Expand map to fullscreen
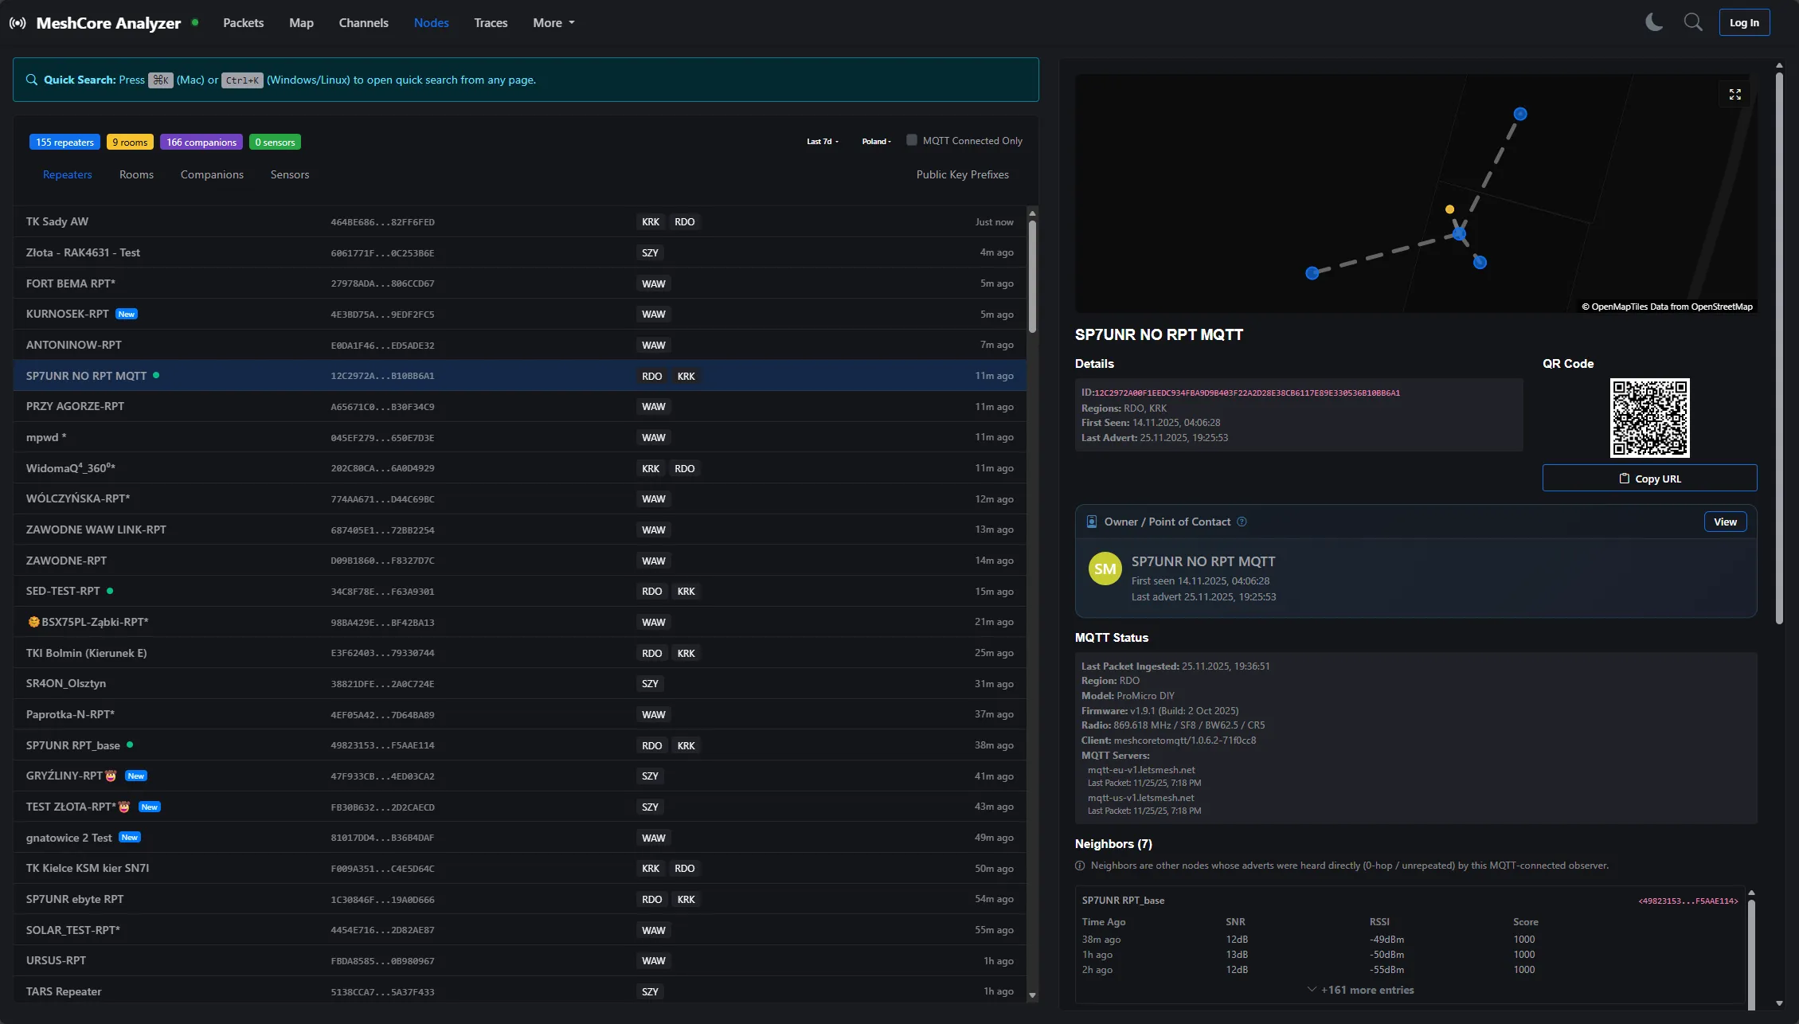 pos(1734,95)
